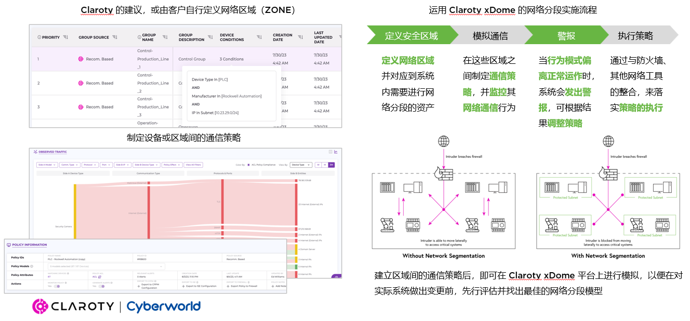Open the Policy Information tab header
Viewport: 690px width, 321px height.
(29, 245)
